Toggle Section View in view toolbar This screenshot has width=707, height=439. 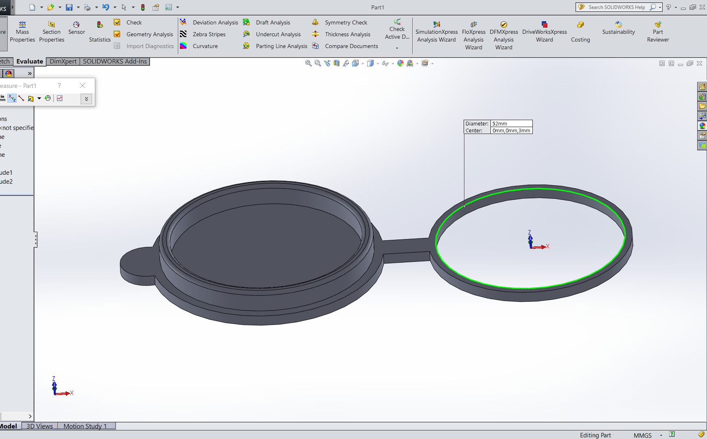coord(337,63)
